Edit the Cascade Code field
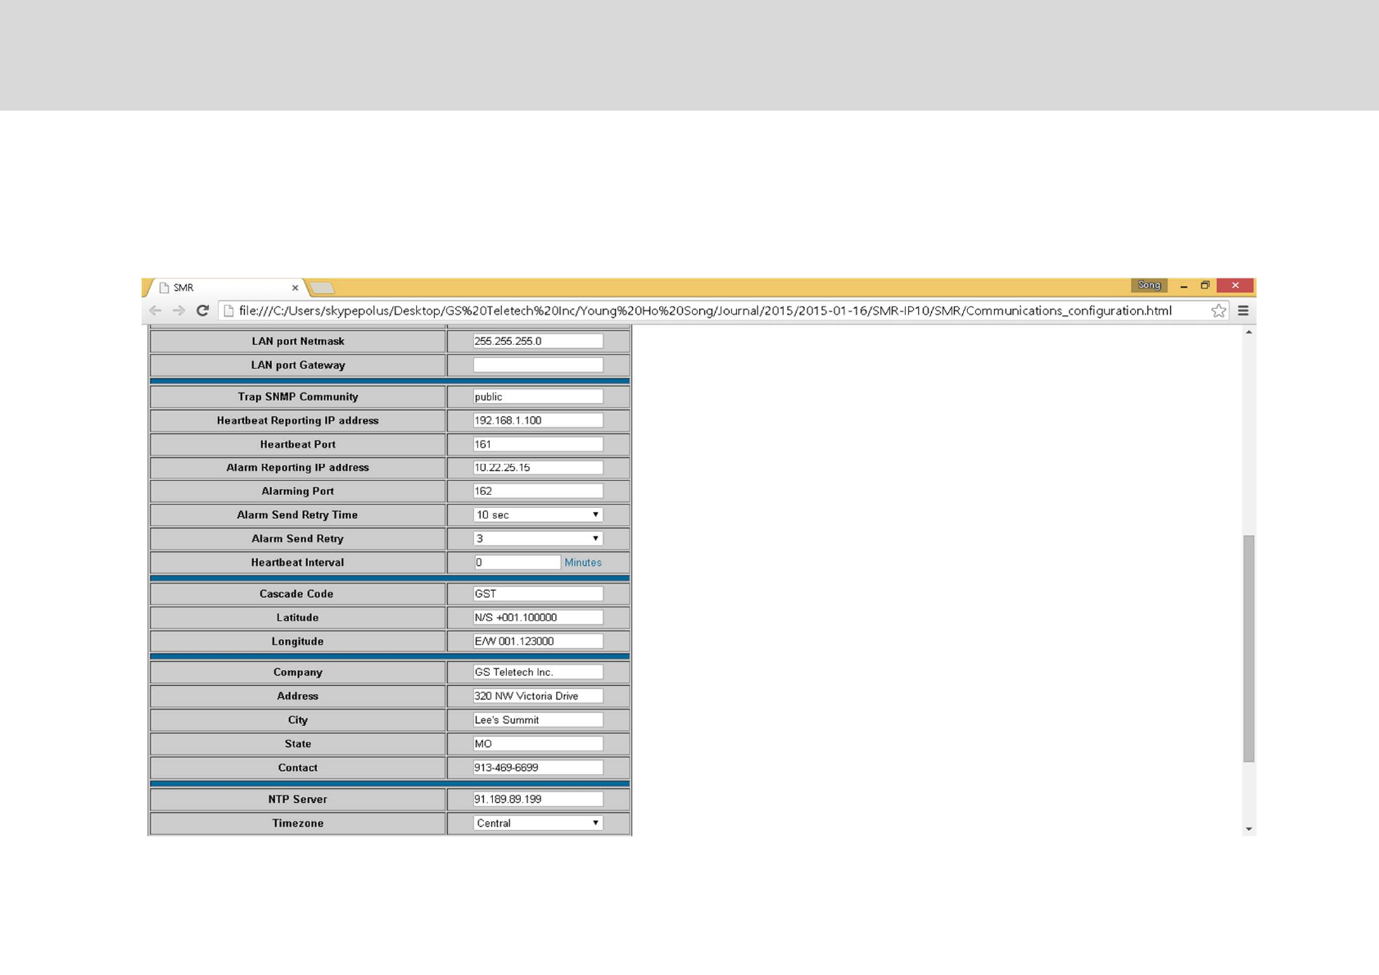 [x=538, y=593]
